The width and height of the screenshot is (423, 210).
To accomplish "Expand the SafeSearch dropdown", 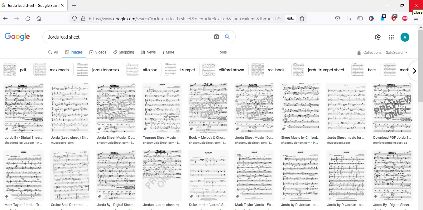I will [x=397, y=53].
